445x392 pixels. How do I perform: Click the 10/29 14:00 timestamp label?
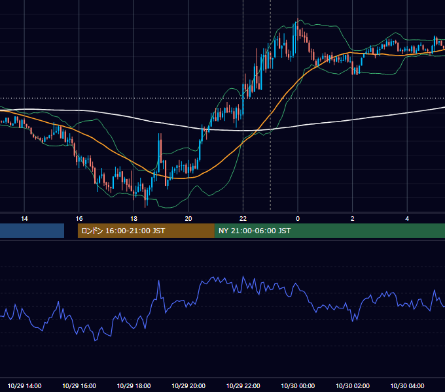(x=24, y=386)
